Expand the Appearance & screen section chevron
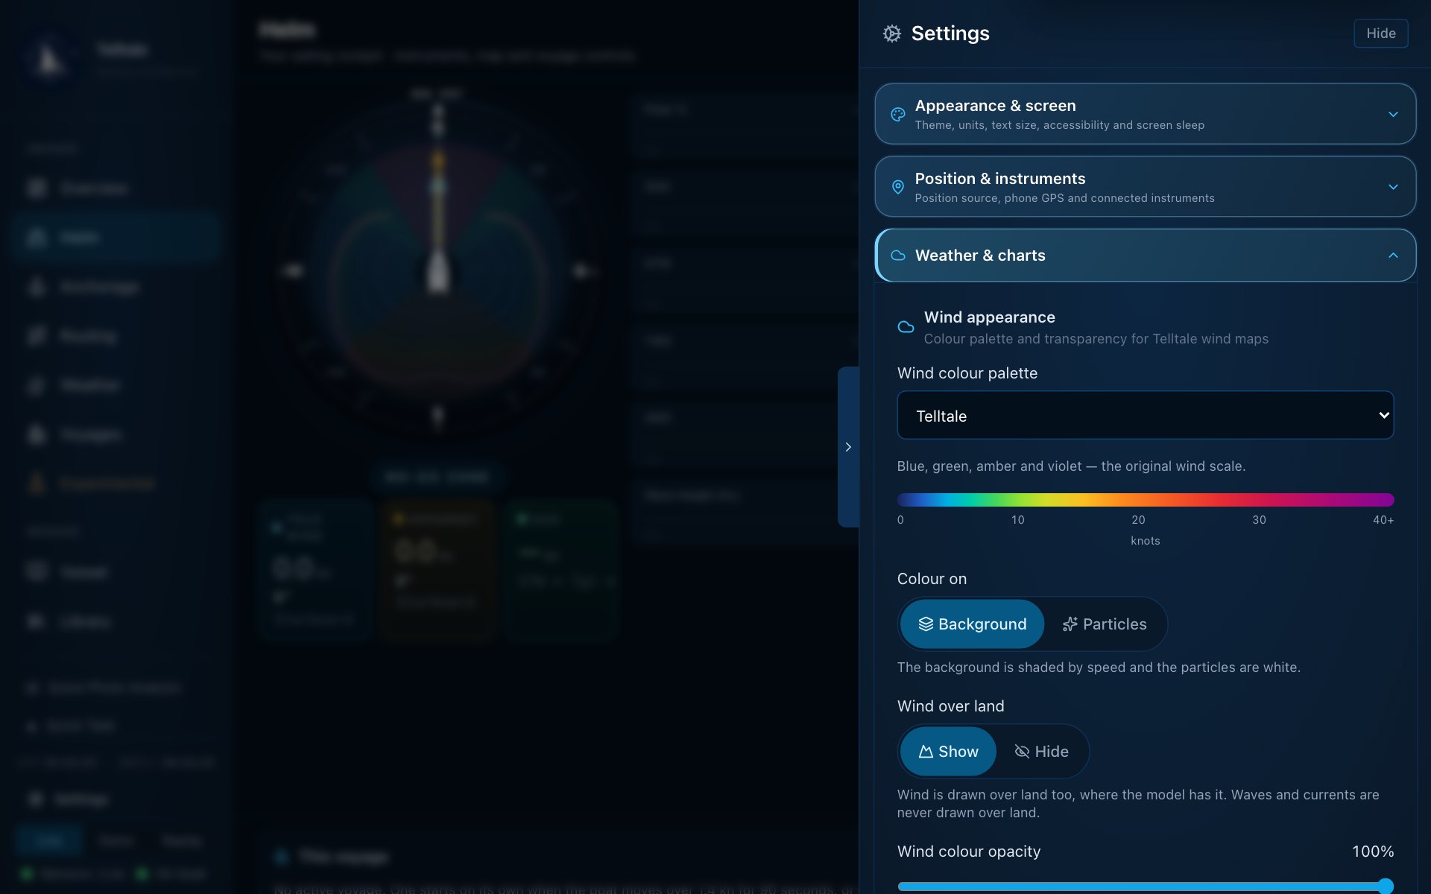Viewport: 1431px width, 894px height. point(1393,114)
